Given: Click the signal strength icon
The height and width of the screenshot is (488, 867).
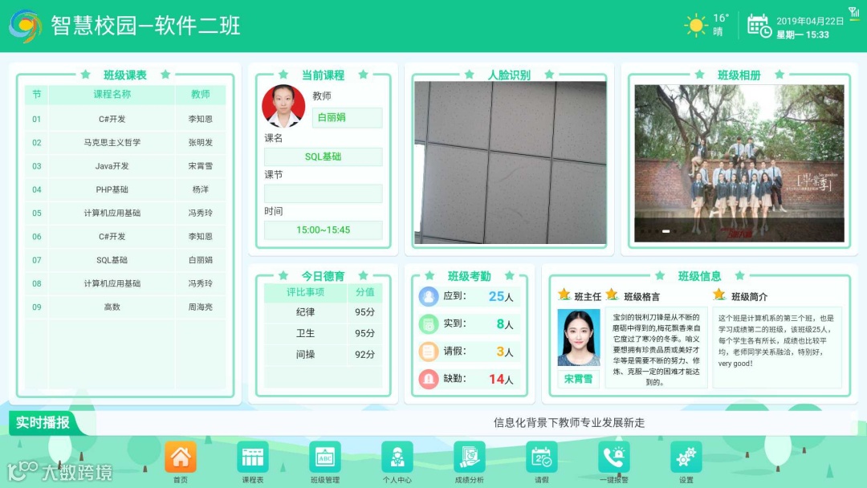Looking at the screenshot, I should point(854,13).
